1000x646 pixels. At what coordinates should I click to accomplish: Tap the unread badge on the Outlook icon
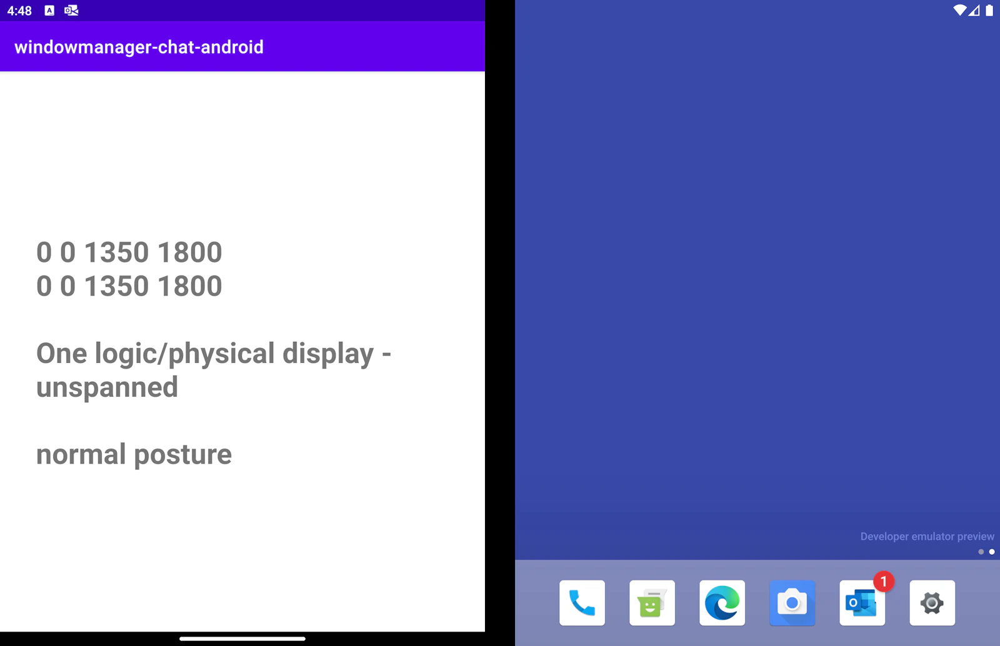click(883, 582)
